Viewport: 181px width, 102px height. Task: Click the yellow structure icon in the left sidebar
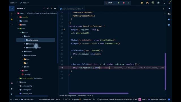coord(12,20)
